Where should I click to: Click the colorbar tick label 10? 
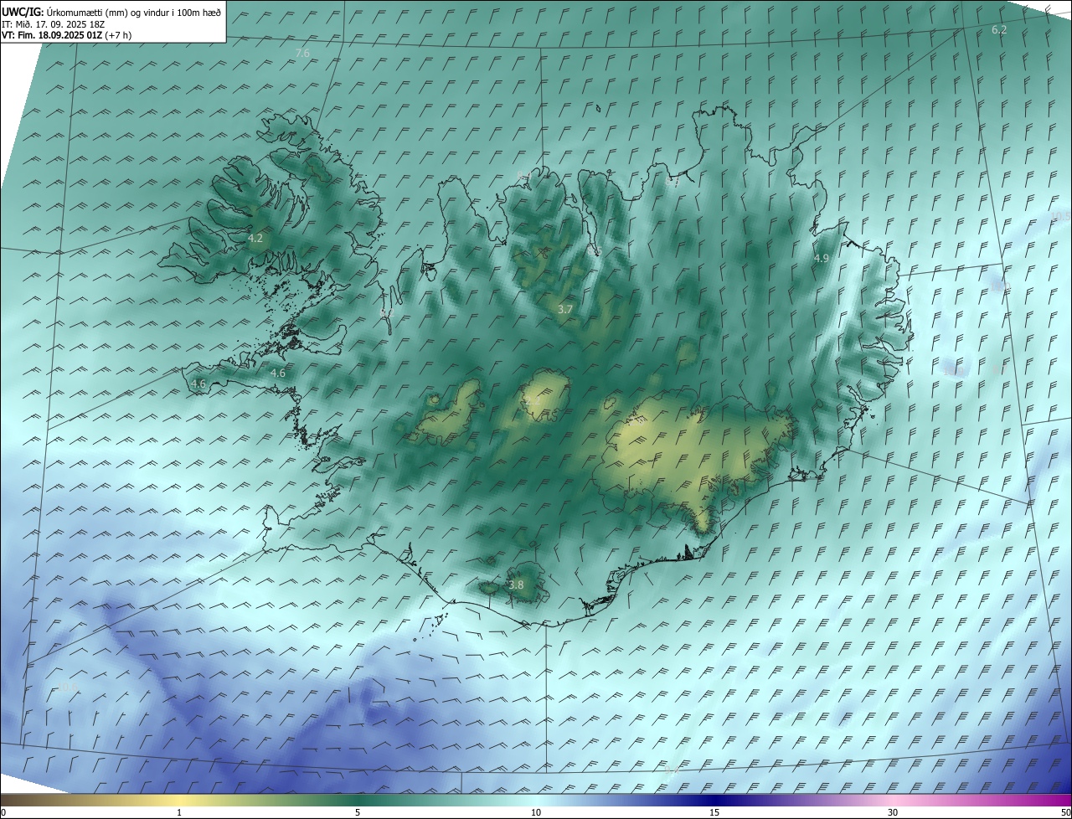536,812
